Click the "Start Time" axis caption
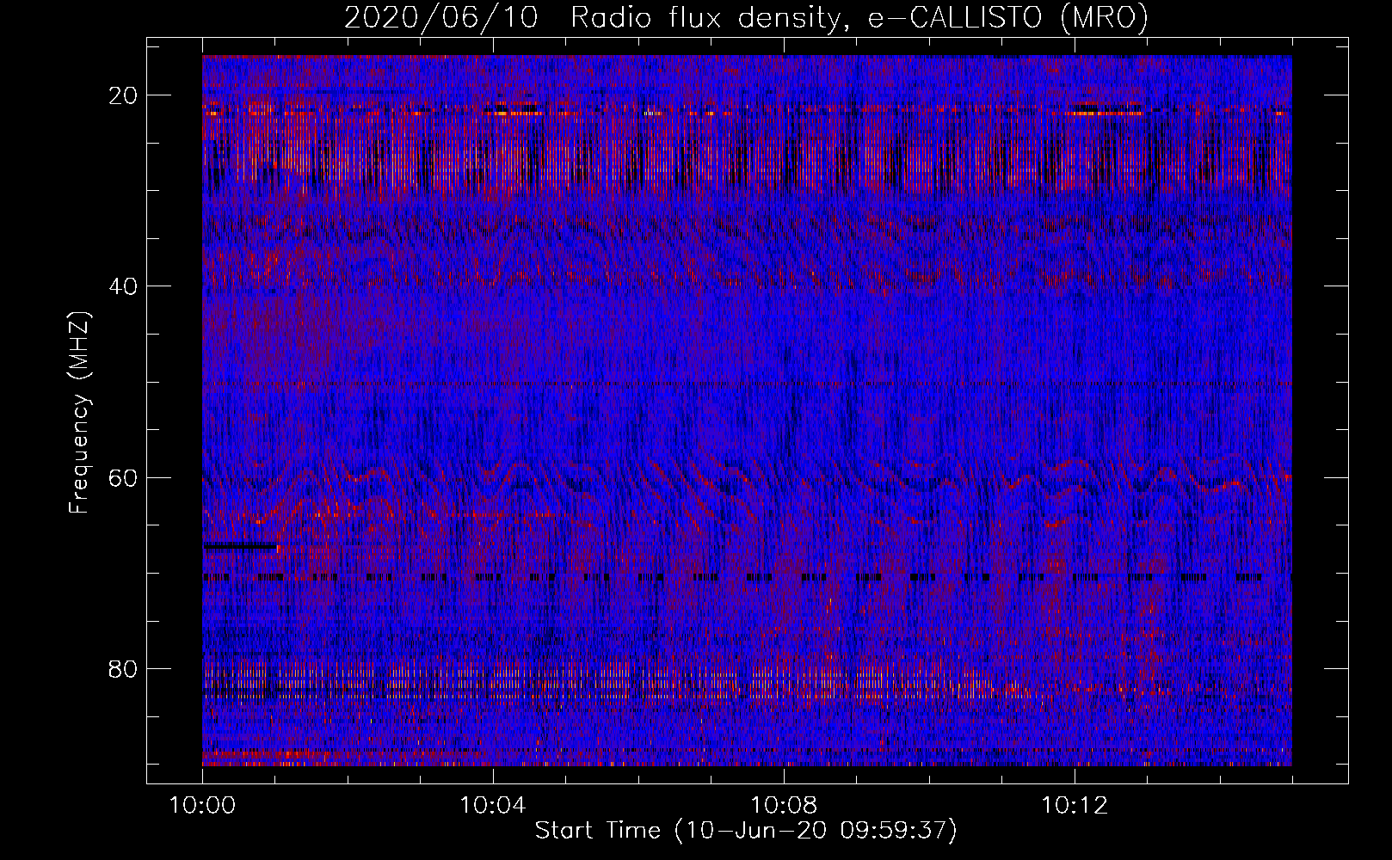The width and height of the screenshot is (1392, 860). (746, 831)
